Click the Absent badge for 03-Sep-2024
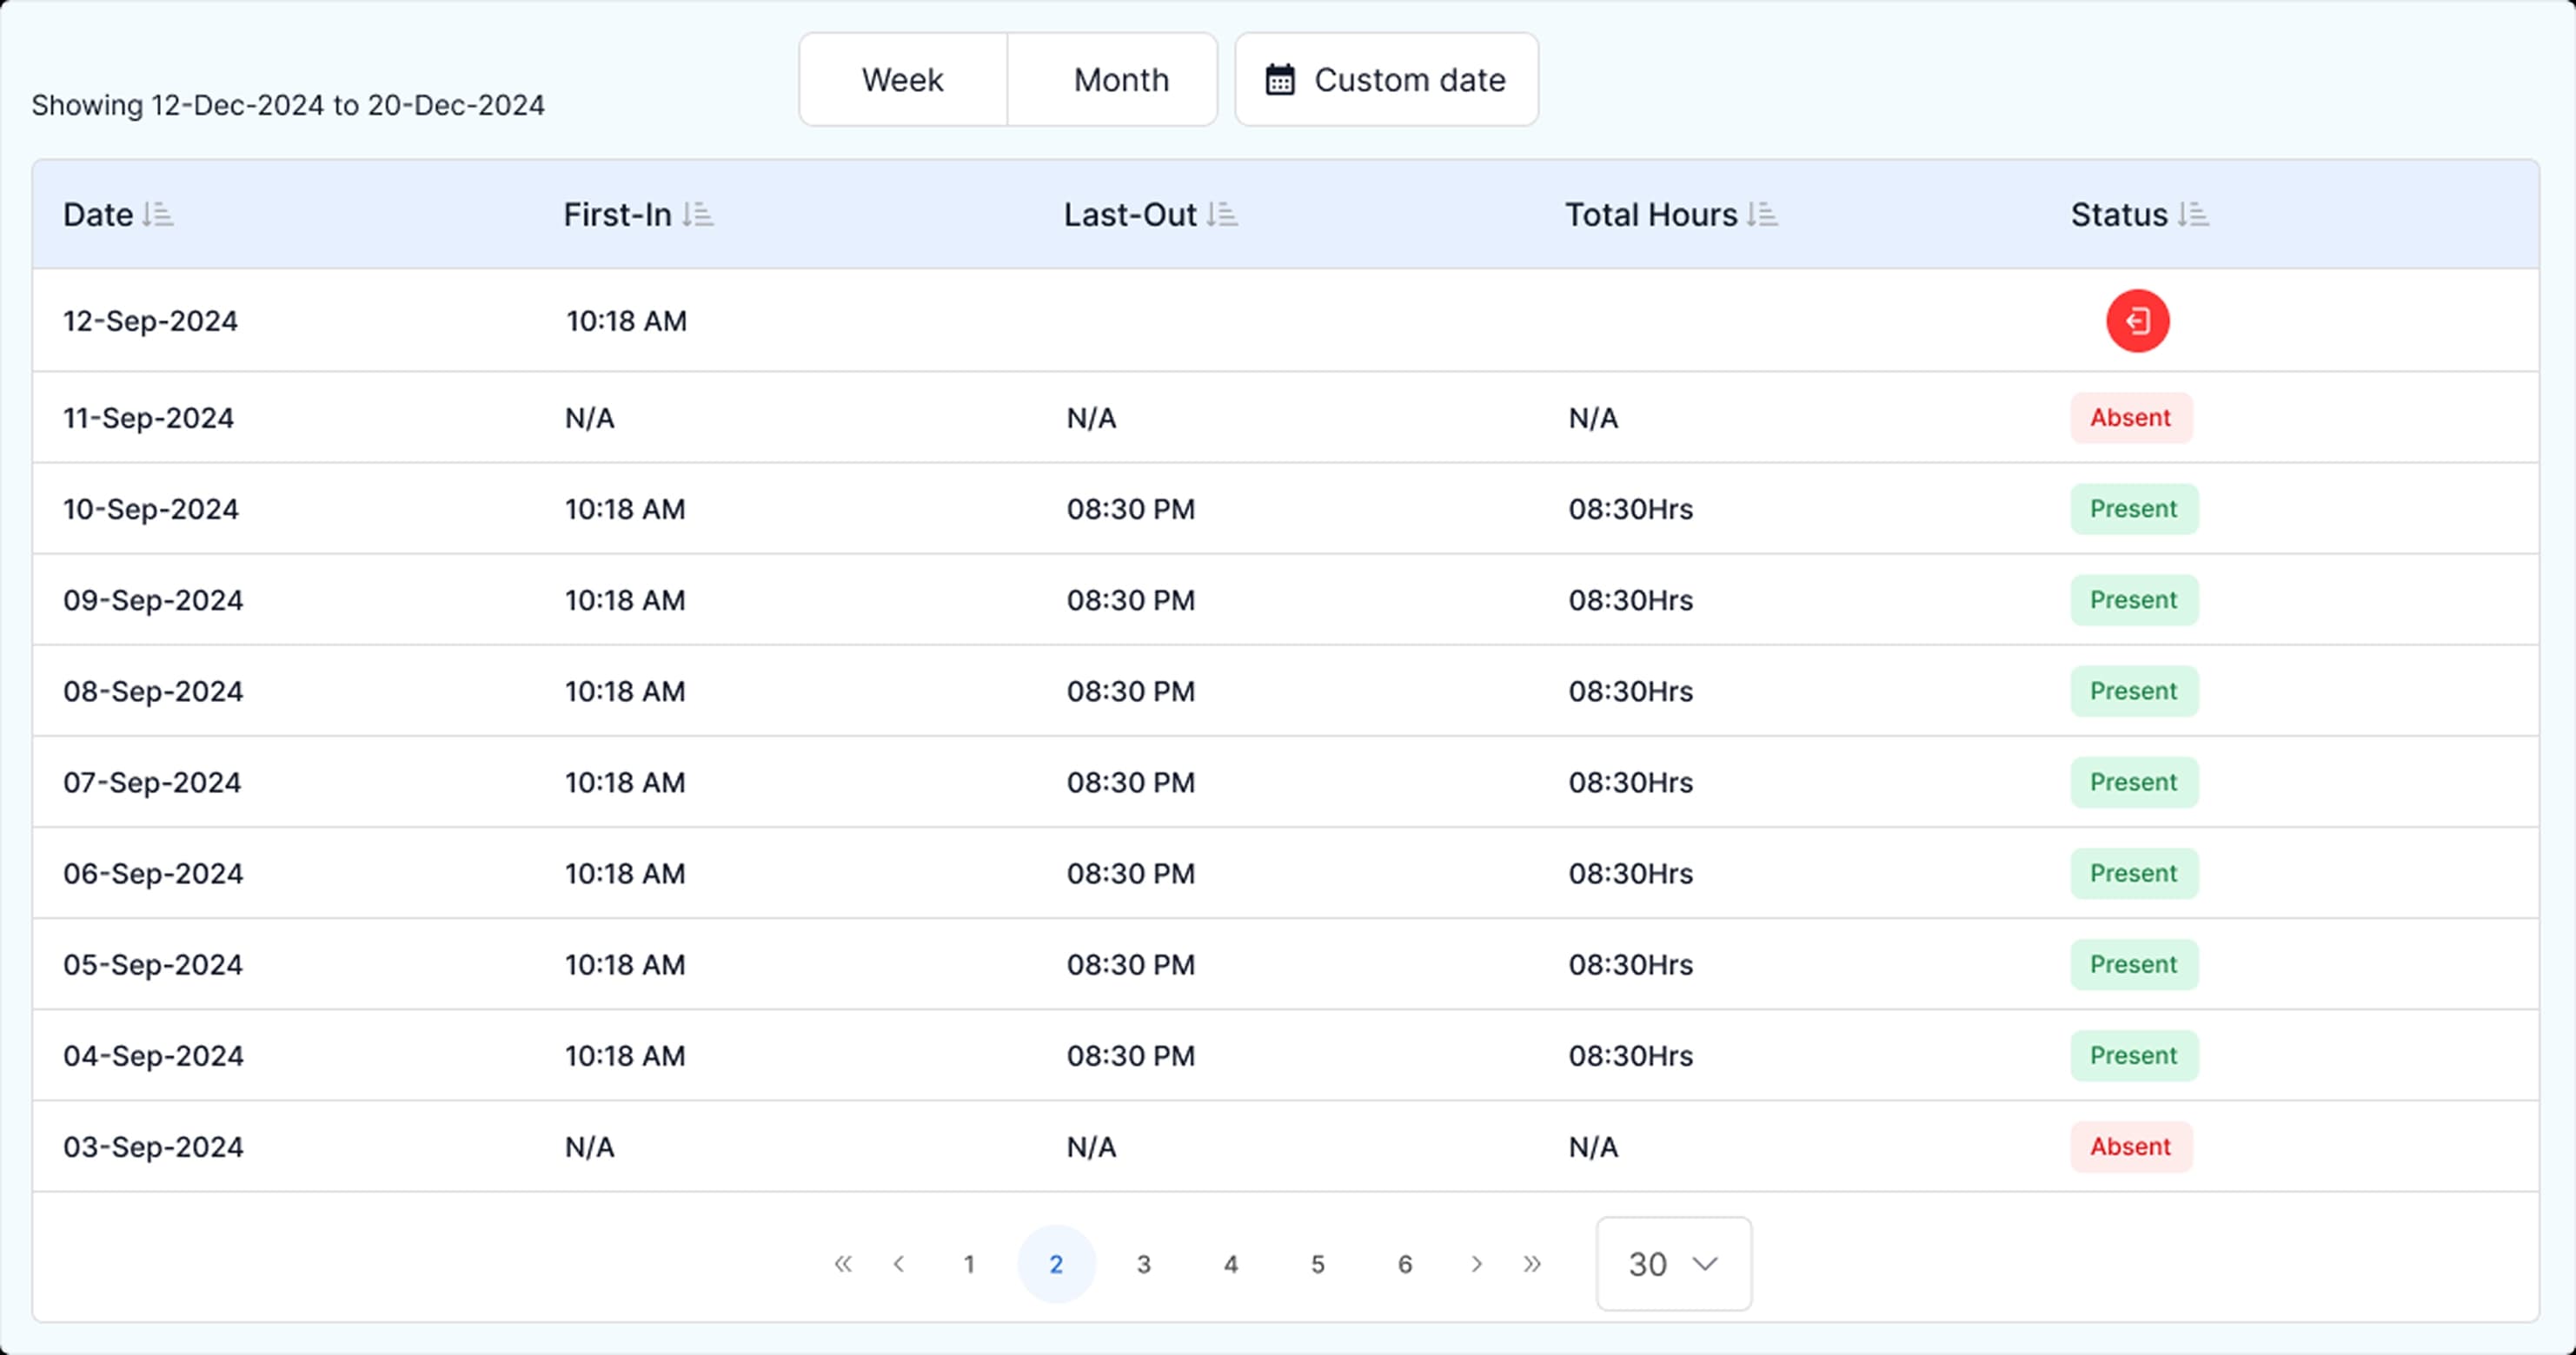2576x1355 pixels. [x=2131, y=1147]
